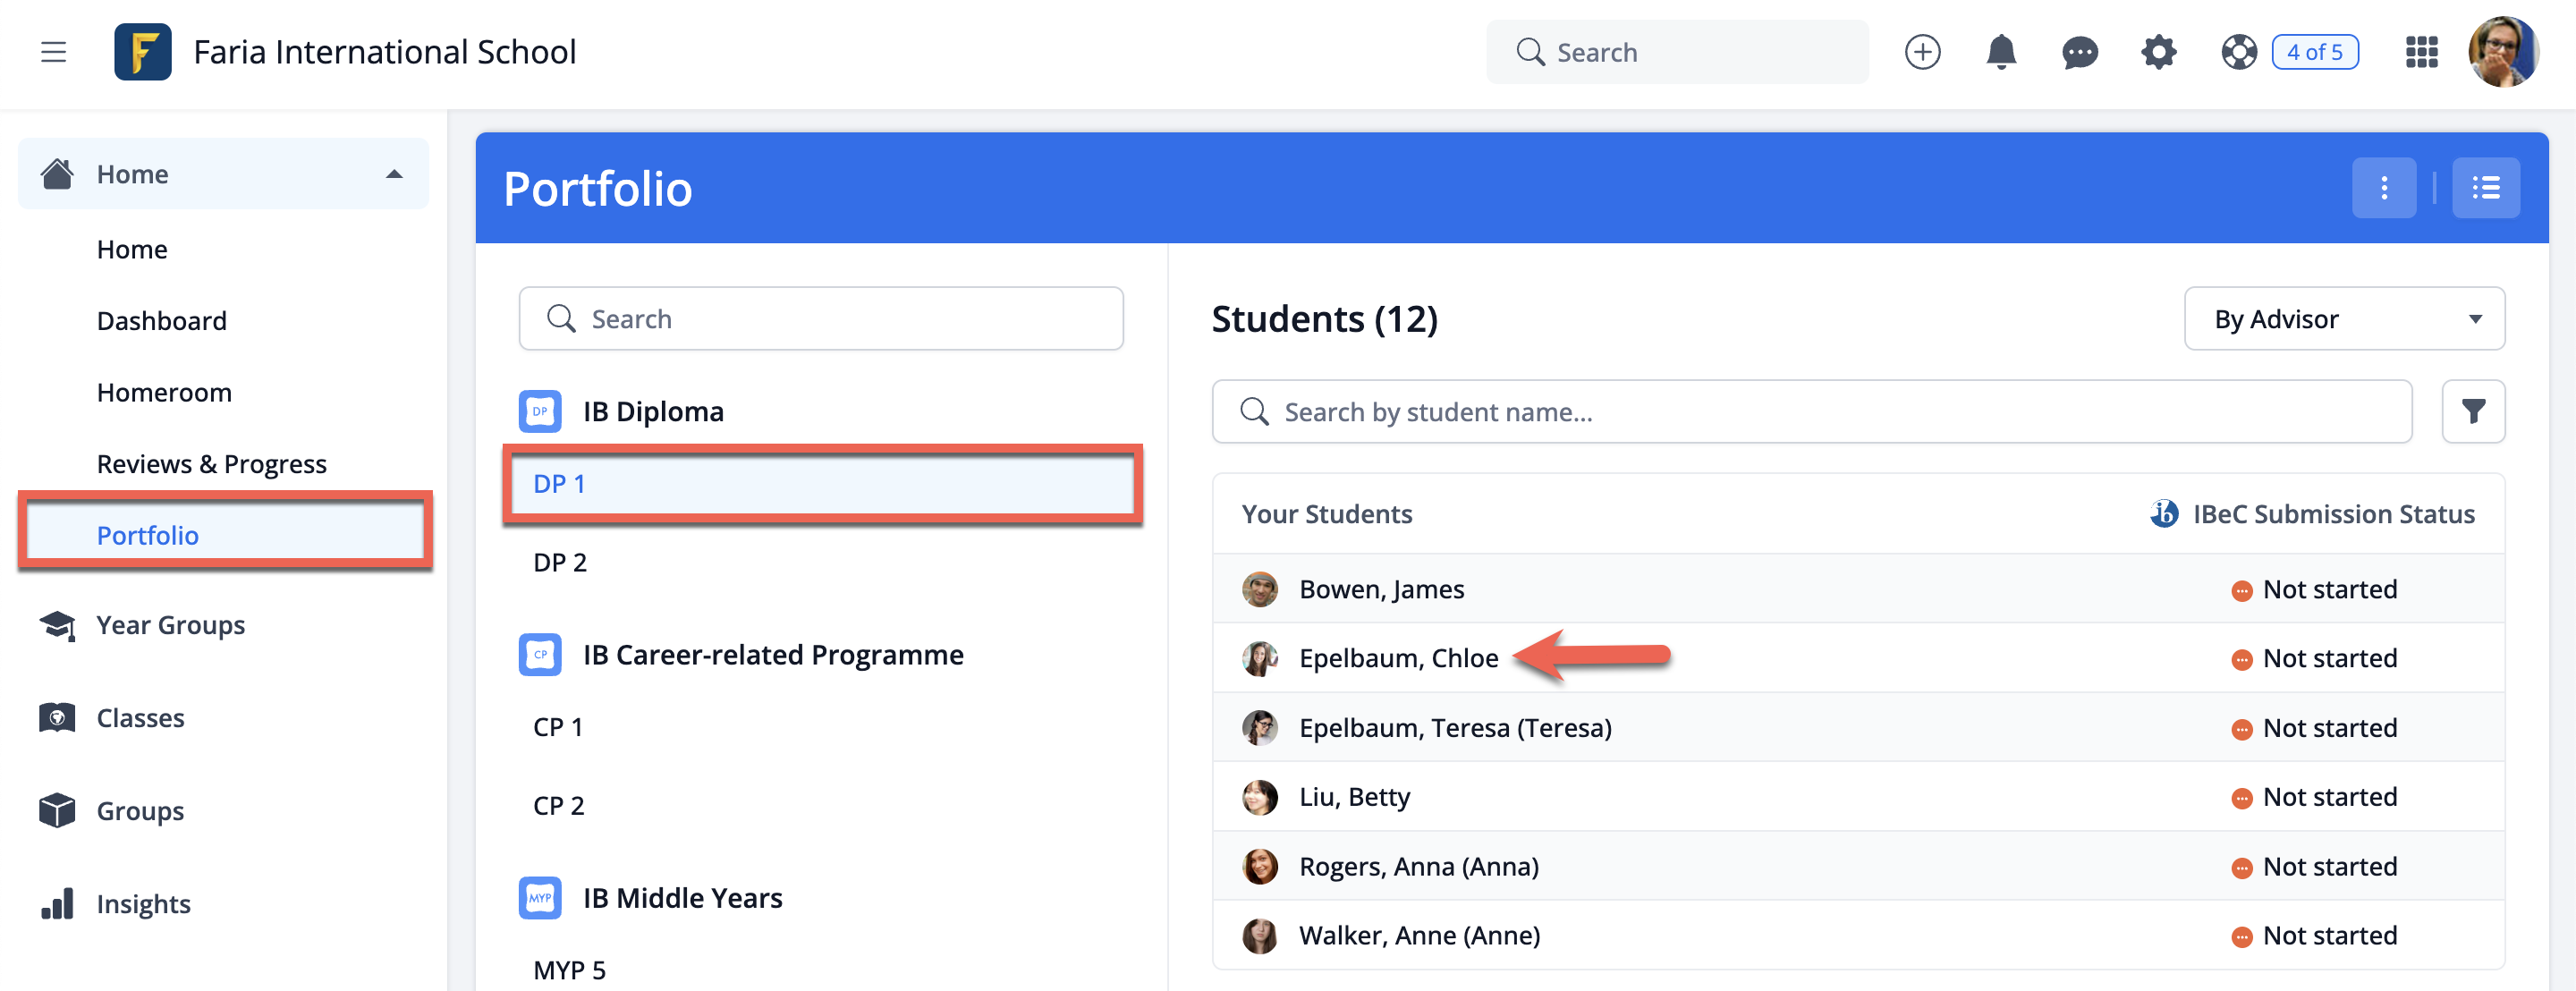Image resolution: width=2576 pixels, height=991 pixels.
Task: Switch to Portfolio list view
Action: [x=2485, y=188]
